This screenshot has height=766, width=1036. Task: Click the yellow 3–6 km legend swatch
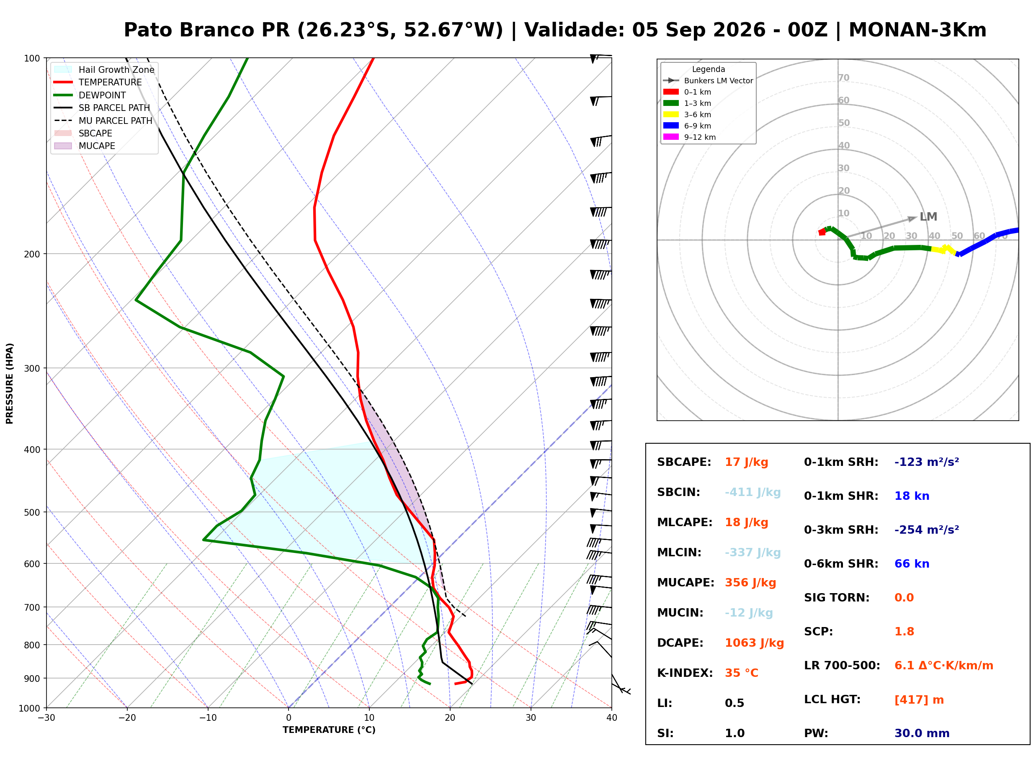(x=671, y=115)
